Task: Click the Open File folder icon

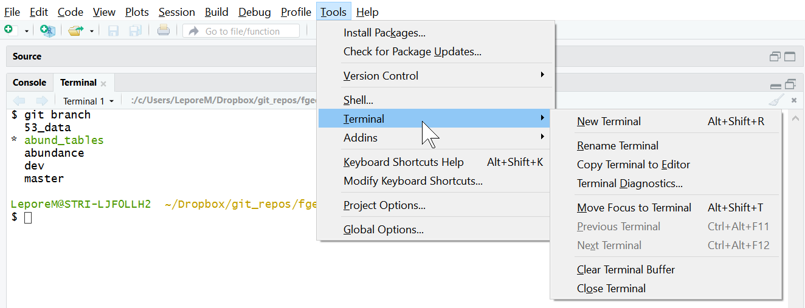Action: pyautogui.click(x=75, y=30)
